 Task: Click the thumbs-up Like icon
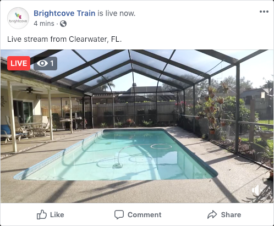pyautogui.click(x=42, y=214)
